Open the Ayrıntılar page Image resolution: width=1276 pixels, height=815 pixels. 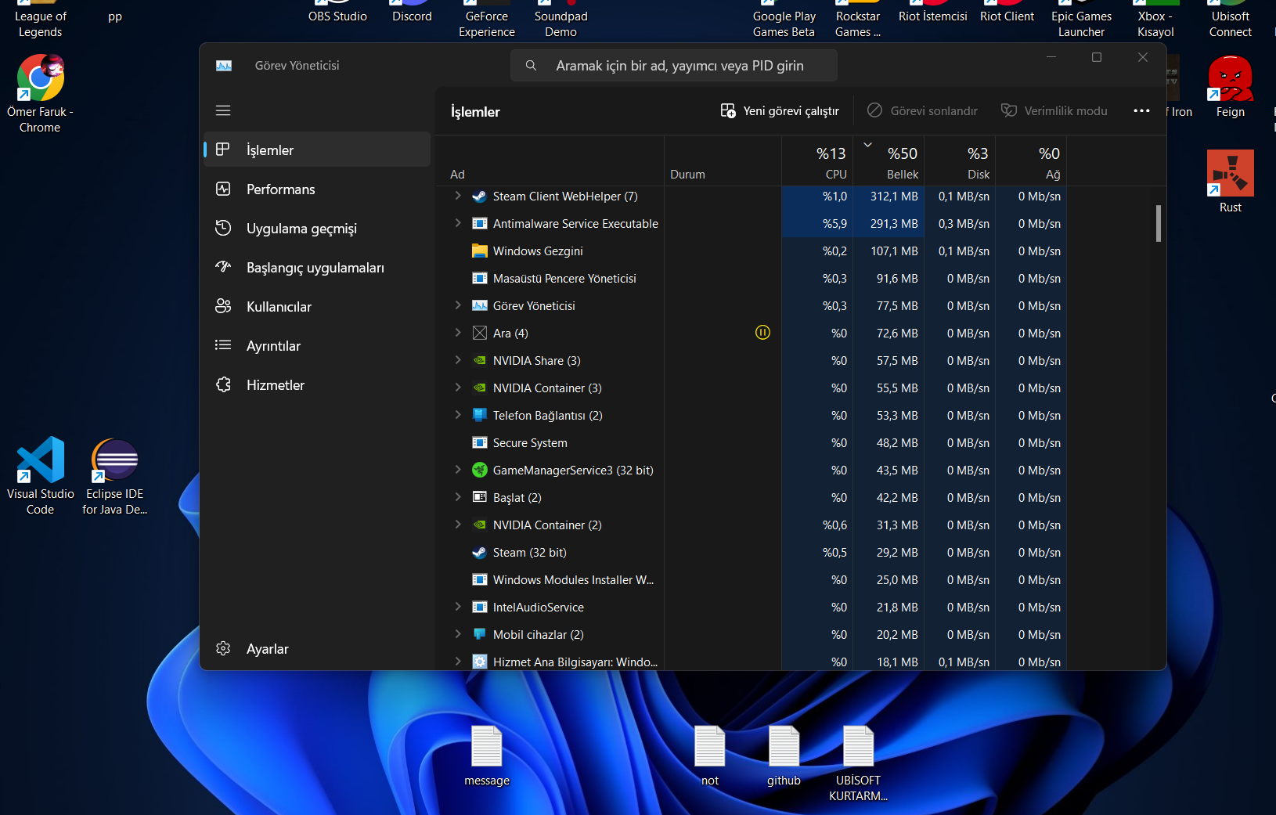coord(317,345)
